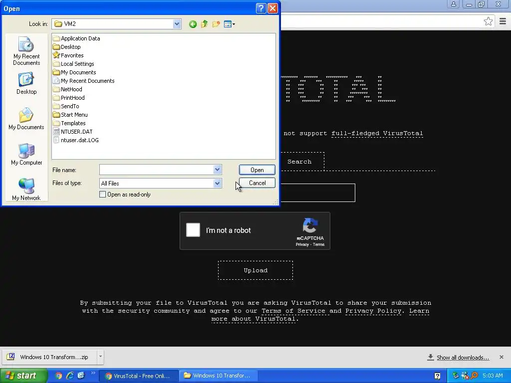The image size is (511, 383).
Task: Open the full-fledged VirusTotal link
Action: tap(377, 133)
